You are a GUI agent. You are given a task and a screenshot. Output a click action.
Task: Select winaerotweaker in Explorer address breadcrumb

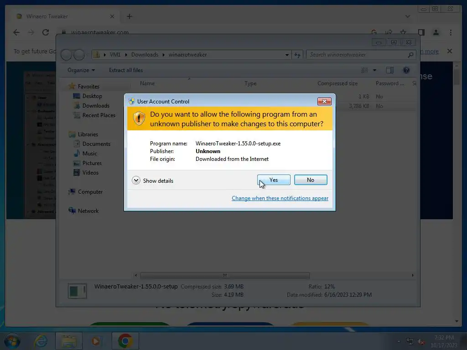[x=187, y=55]
